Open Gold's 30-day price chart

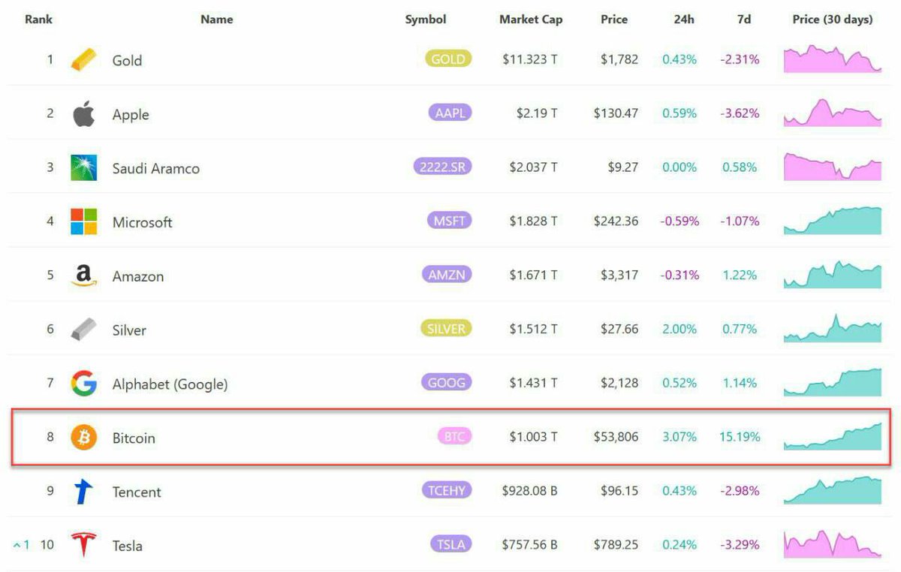(833, 59)
